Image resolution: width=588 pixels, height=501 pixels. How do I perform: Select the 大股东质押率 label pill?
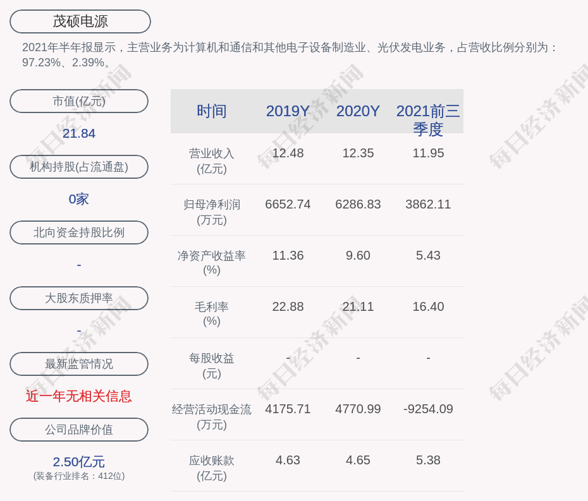79,298
